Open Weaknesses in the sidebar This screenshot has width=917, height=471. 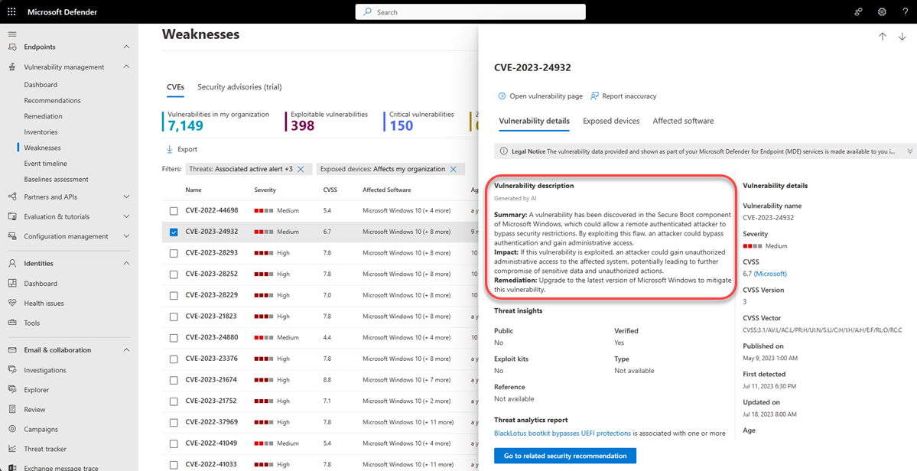[42, 148]
